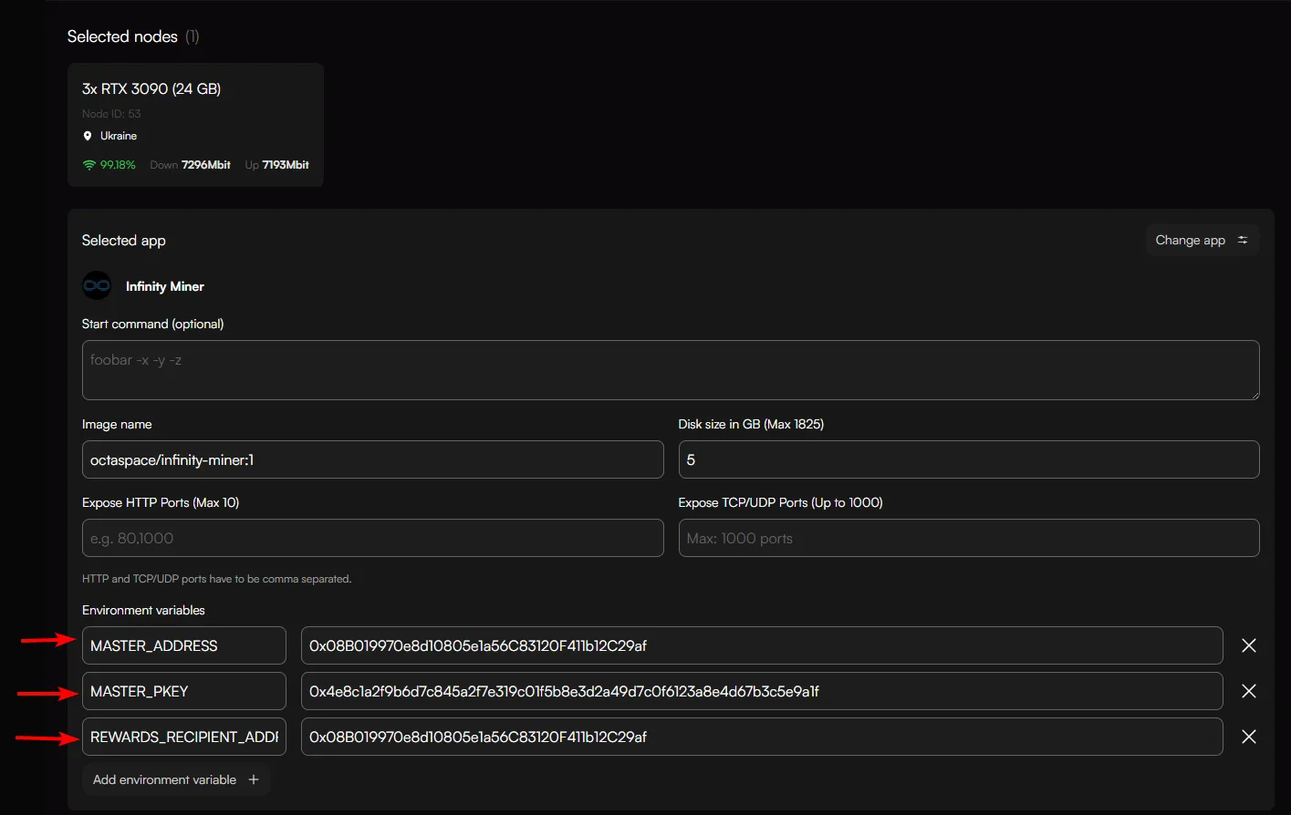The height and width of the screenshot is (815, 1291).
Task: Edit the MASTER_PKEY variable name field
Action: point(184,691)
